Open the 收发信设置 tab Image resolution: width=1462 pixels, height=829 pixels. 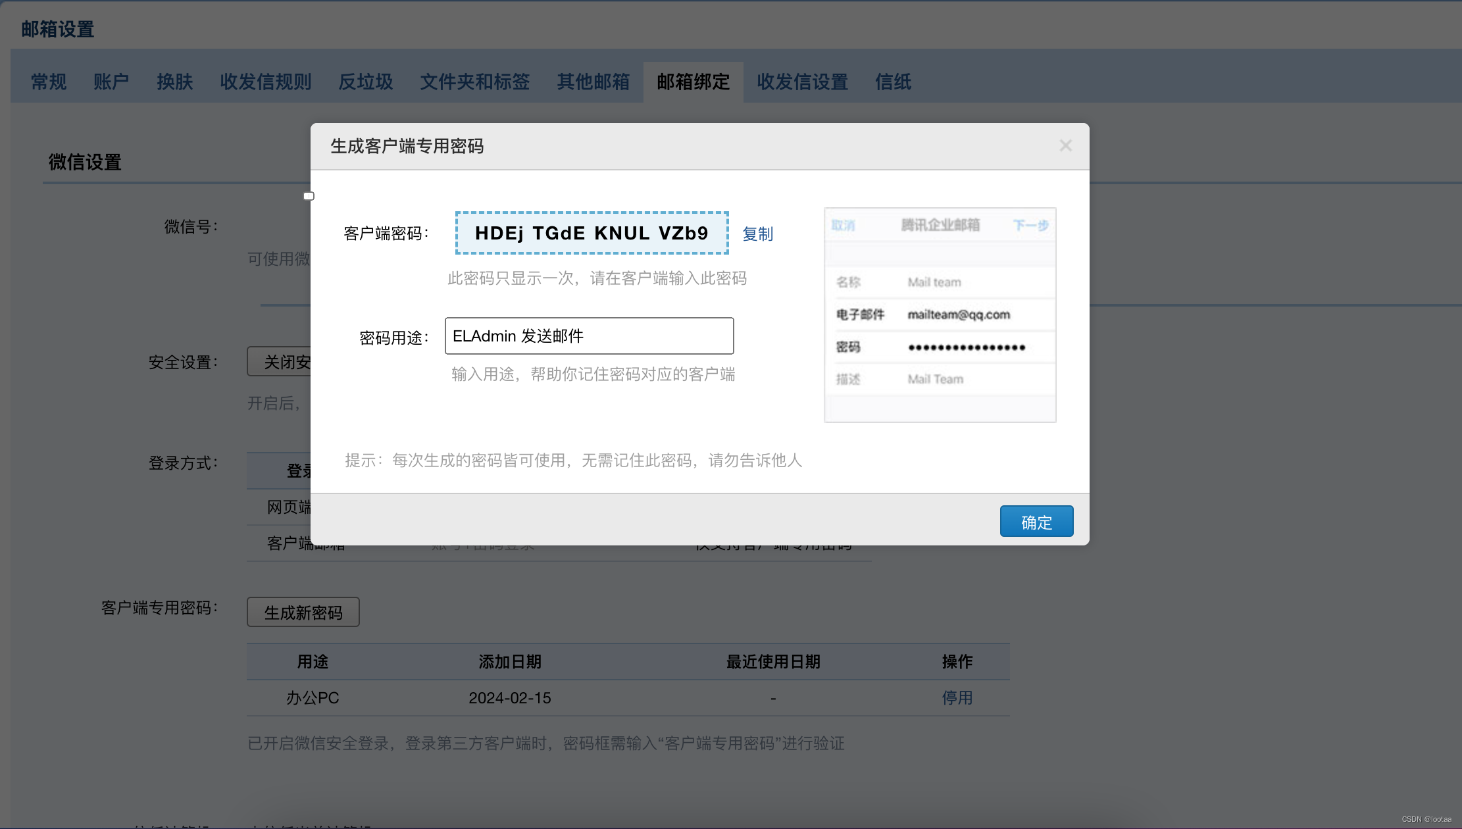click(802, 82)
